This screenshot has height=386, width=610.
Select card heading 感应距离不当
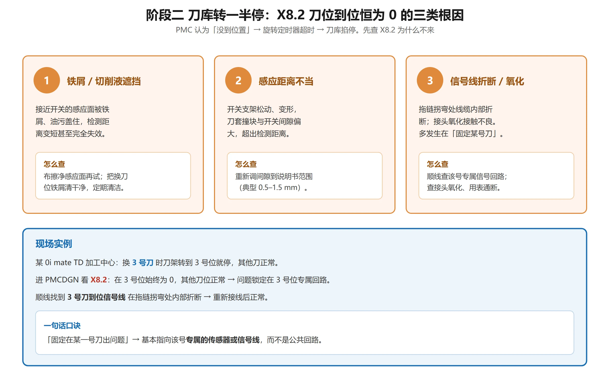(x=286, y=81)
